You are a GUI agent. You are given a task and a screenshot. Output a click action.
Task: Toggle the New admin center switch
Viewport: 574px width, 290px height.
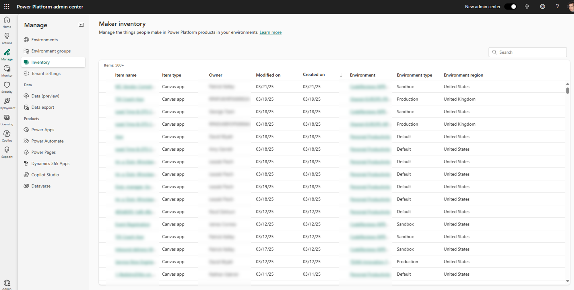[510, 7]
